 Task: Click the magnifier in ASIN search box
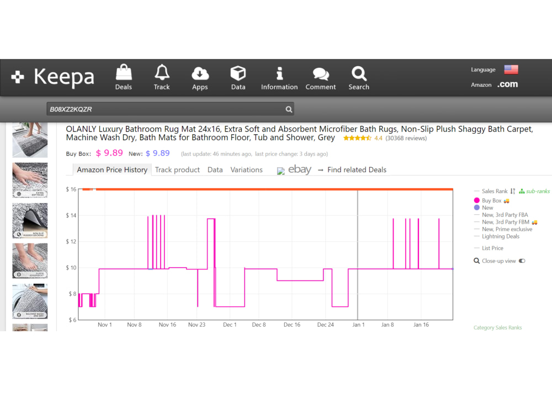289,109
